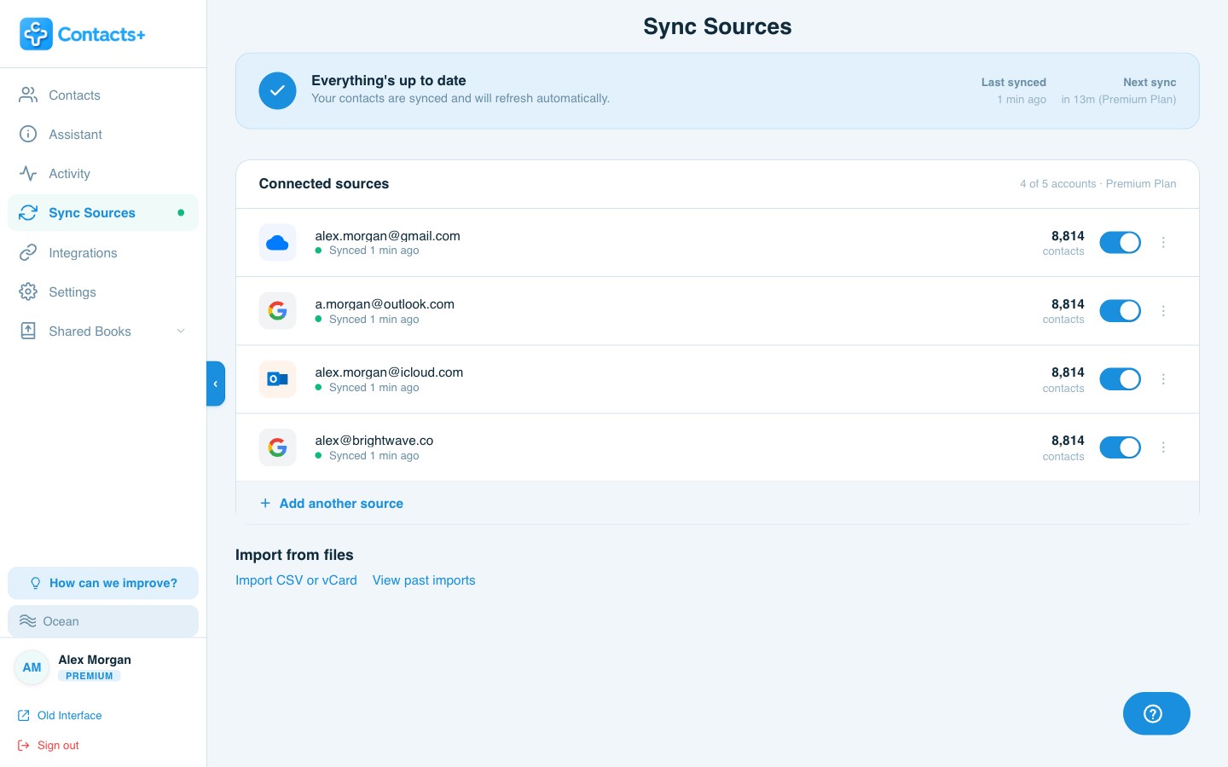This screenshot has width=1228, height=767.
Task: Click the lightbulb icon in the feedback button
Action: pyautogui.click(x=36, y=583)
